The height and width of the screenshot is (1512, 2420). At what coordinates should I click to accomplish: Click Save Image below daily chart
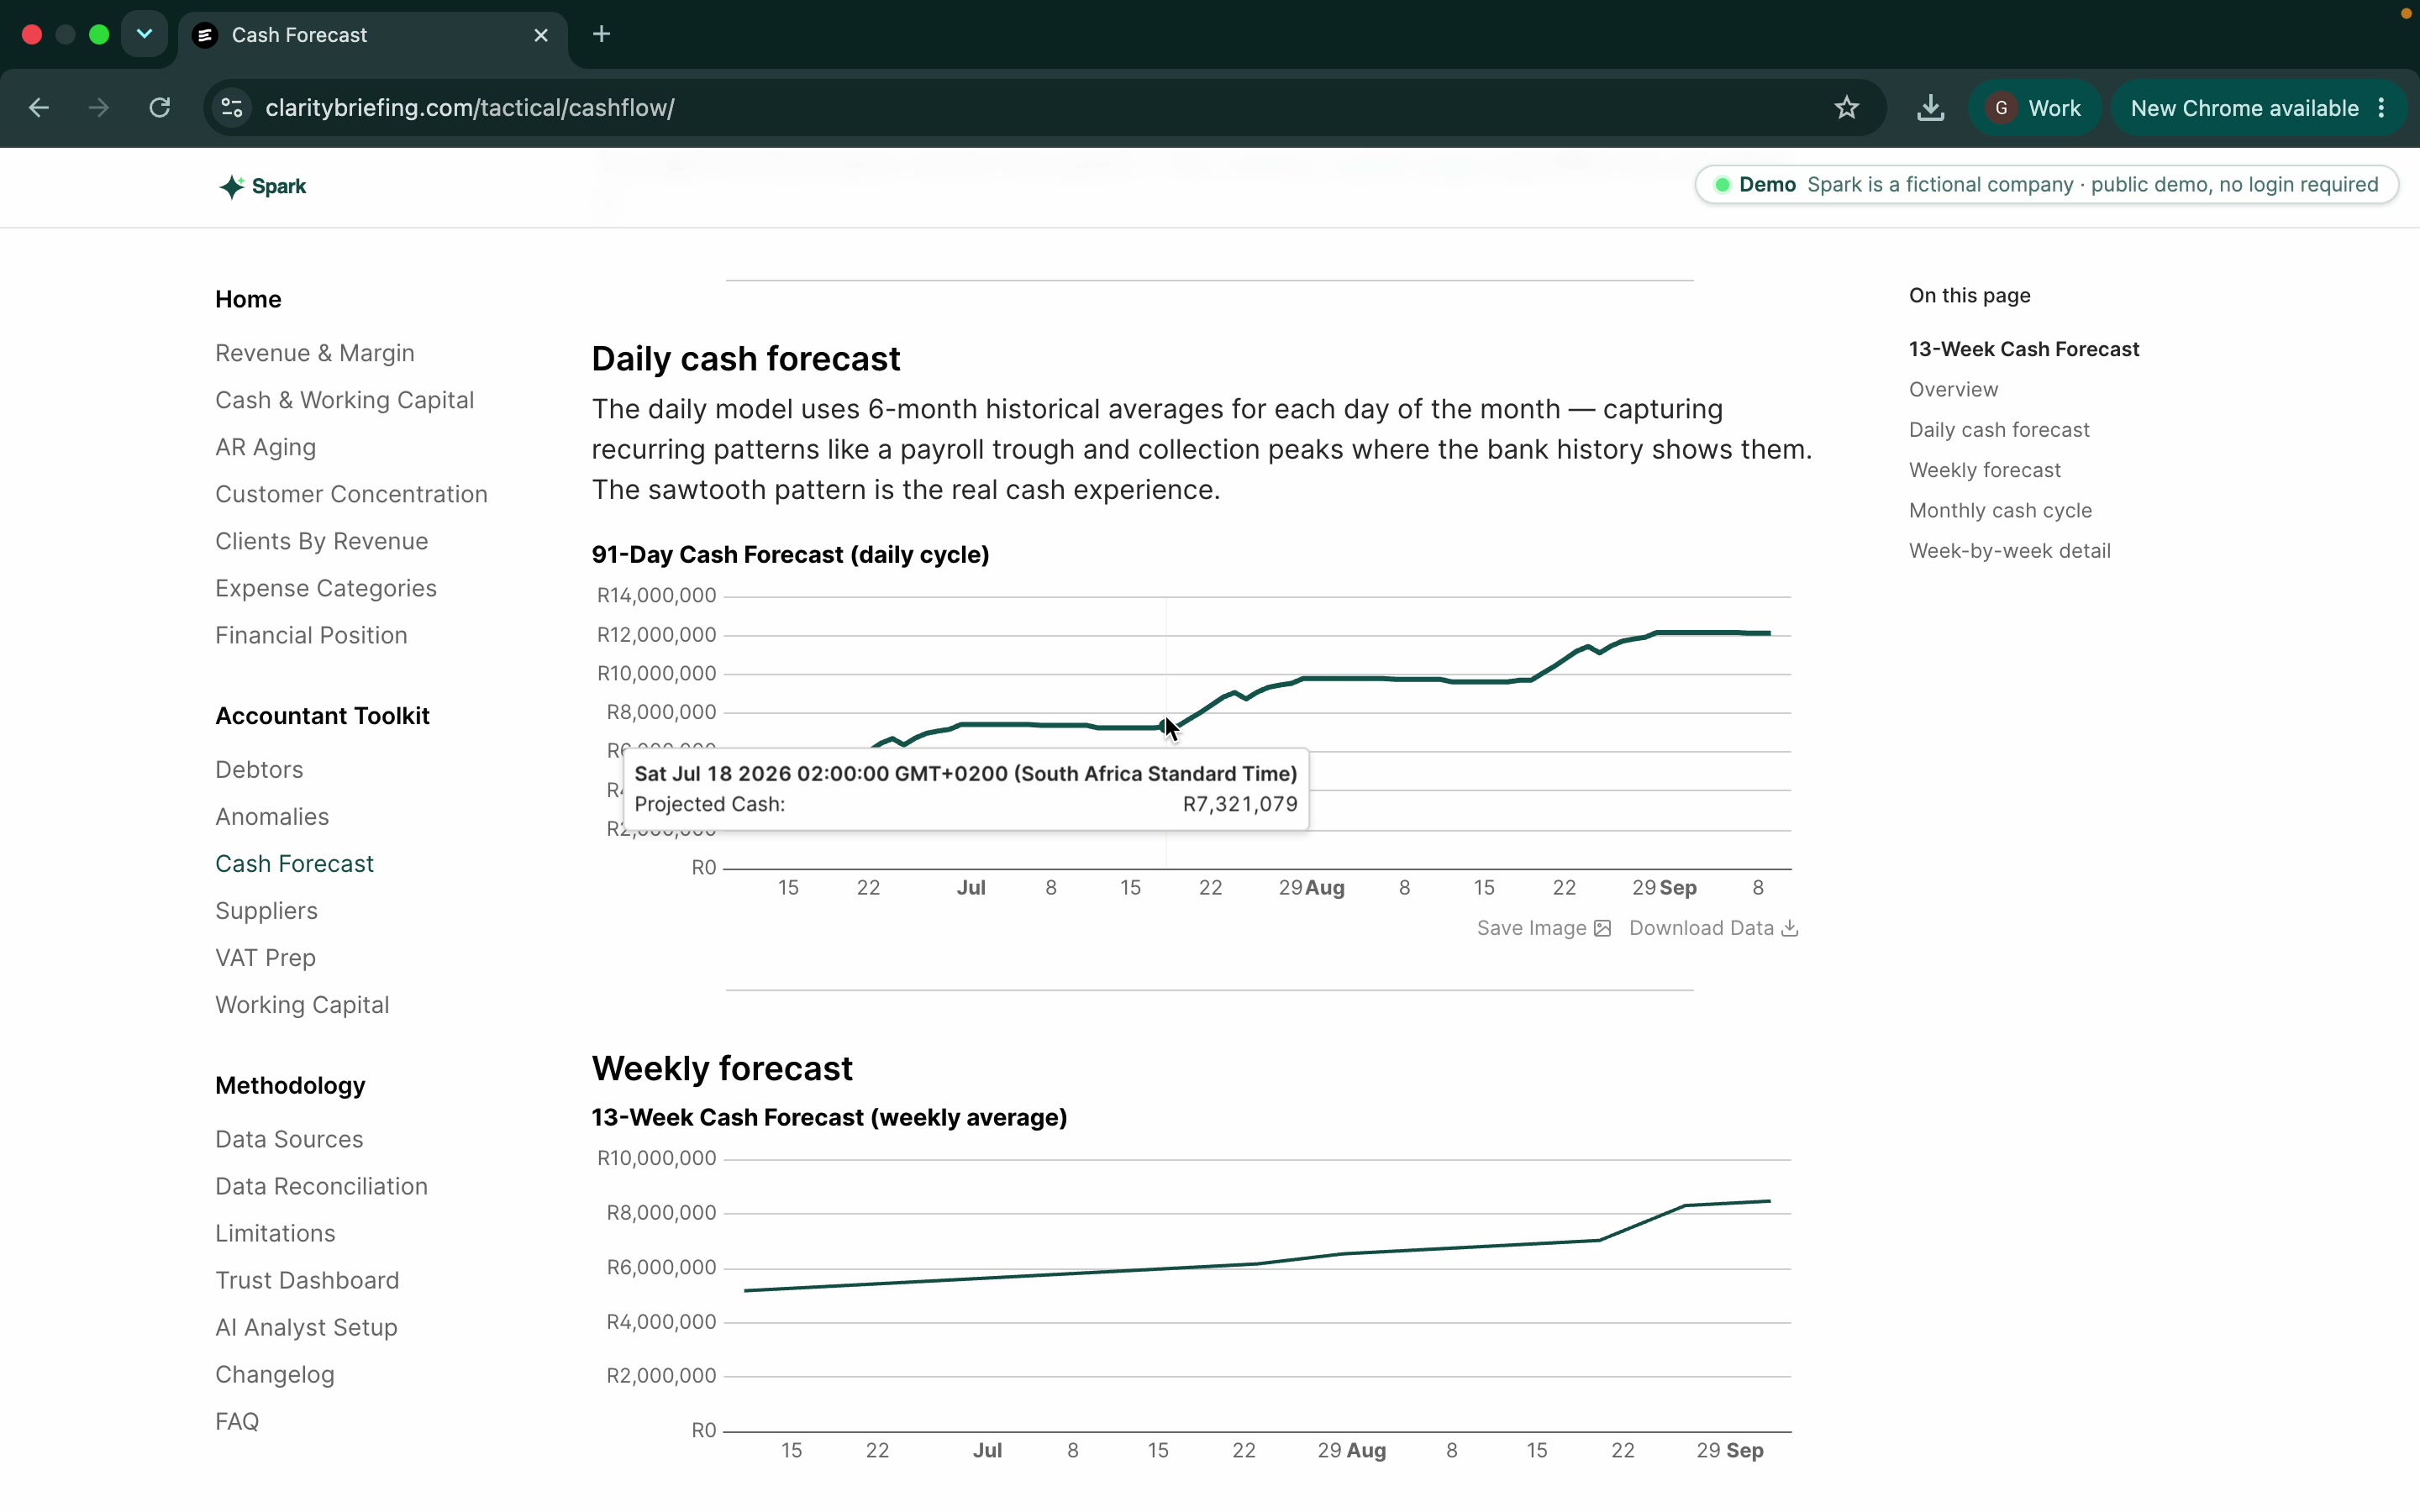(1543, 928)
